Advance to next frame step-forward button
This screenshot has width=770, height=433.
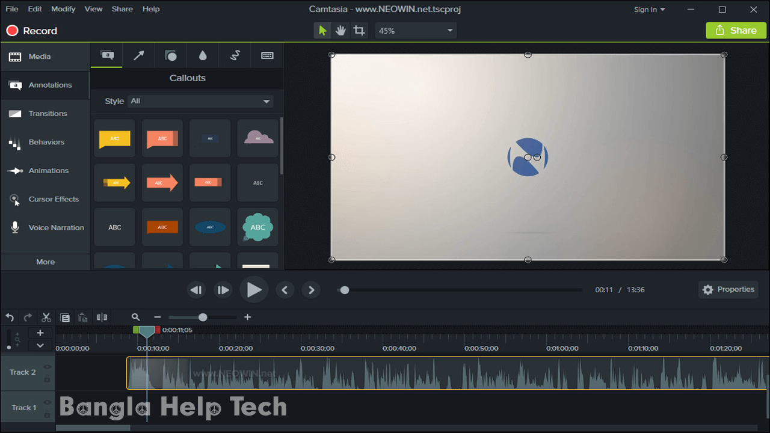pos(223,290)
